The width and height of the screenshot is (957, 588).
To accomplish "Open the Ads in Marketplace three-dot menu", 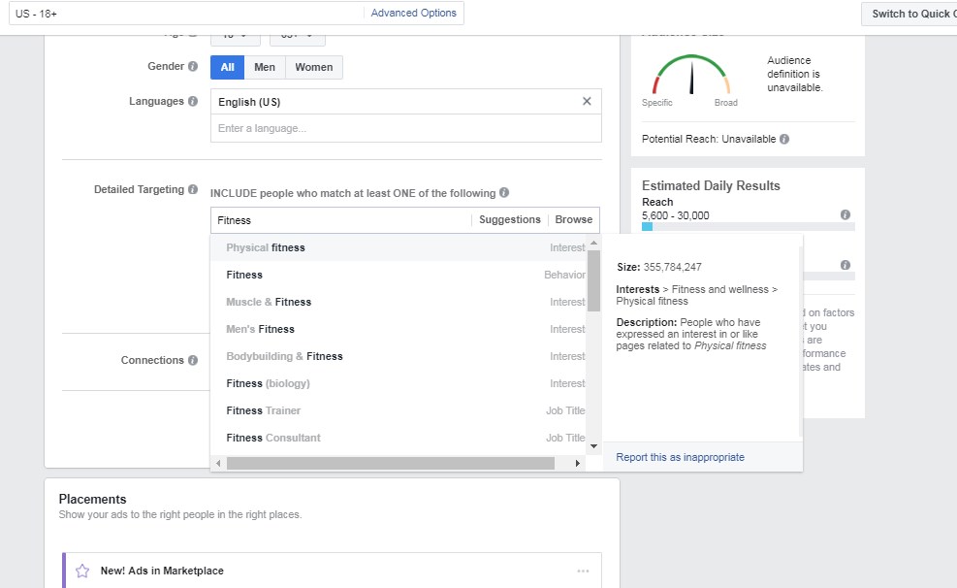I will click(x=583, y=571).
